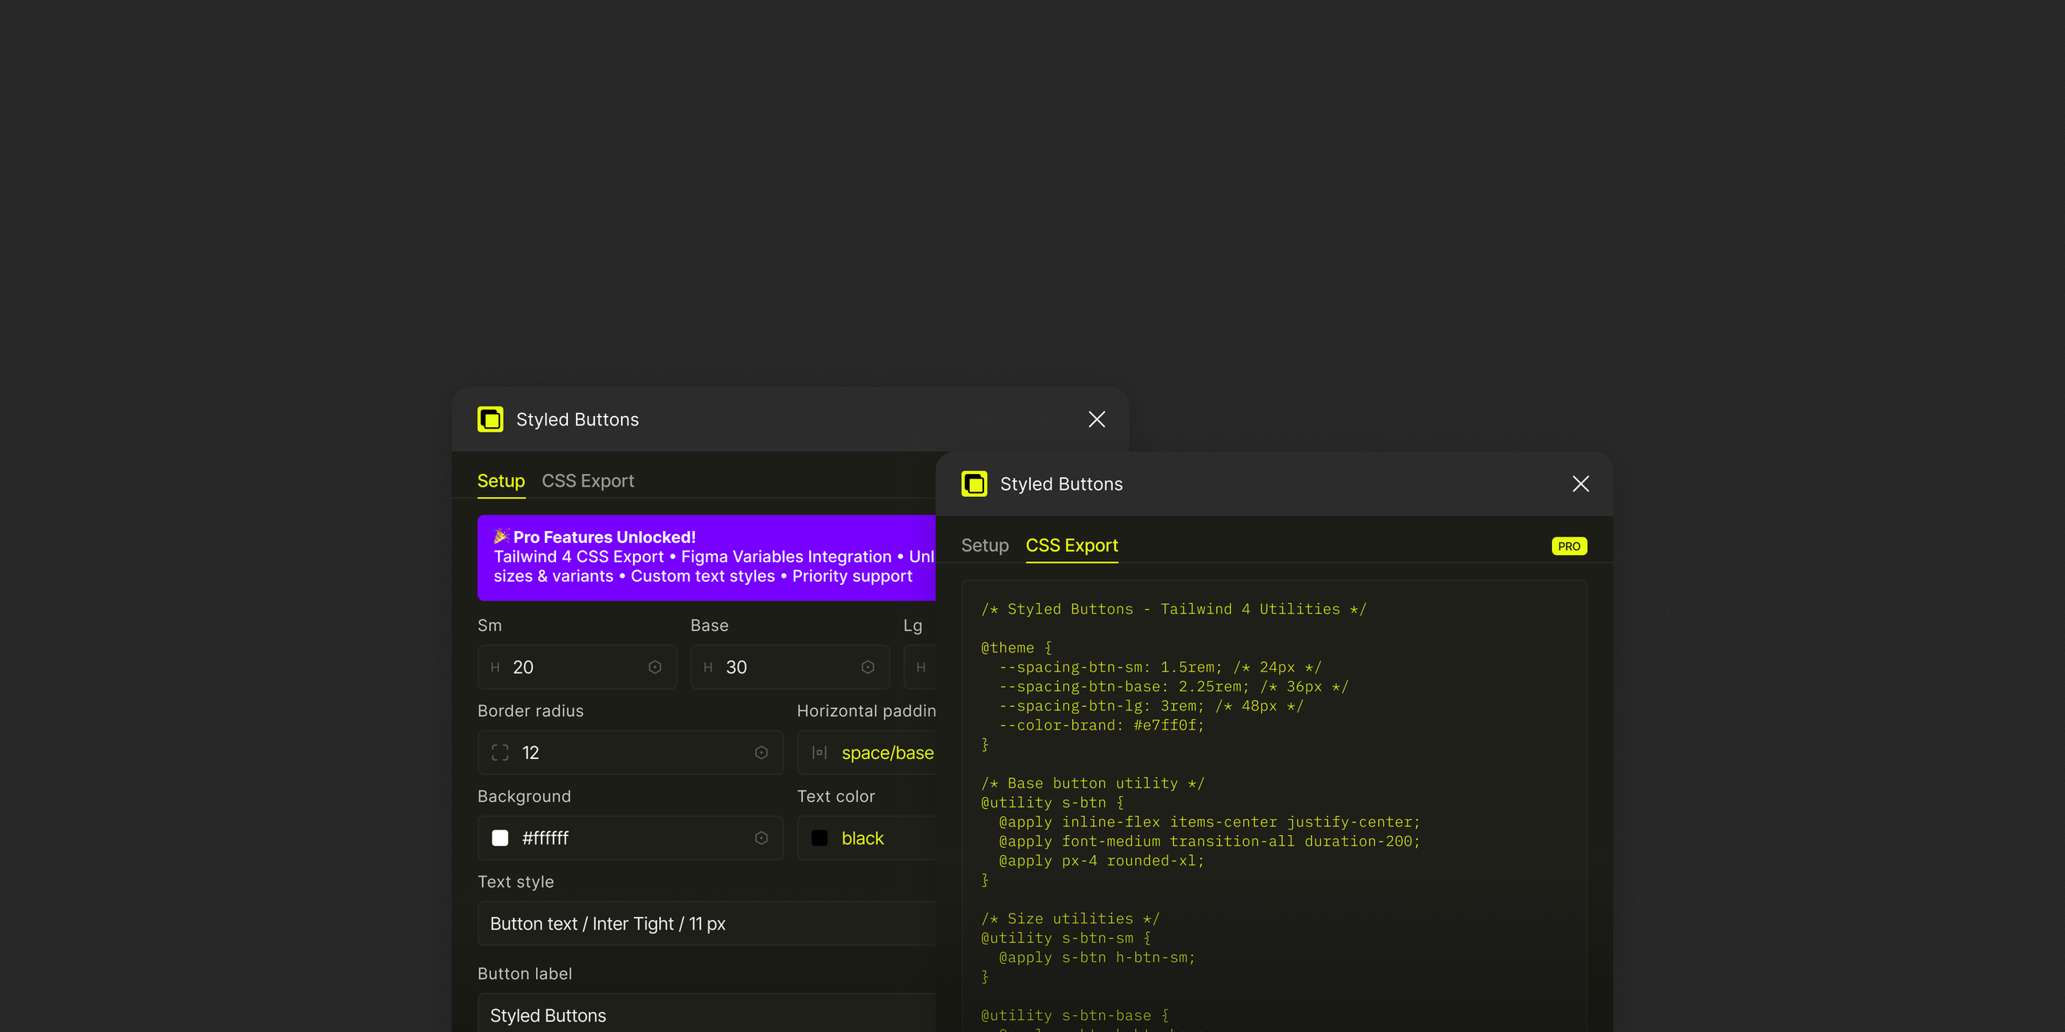Click the yellow PRO badge
This screenshot has width=2065, height=1032.
click(x=1569, y=545)
